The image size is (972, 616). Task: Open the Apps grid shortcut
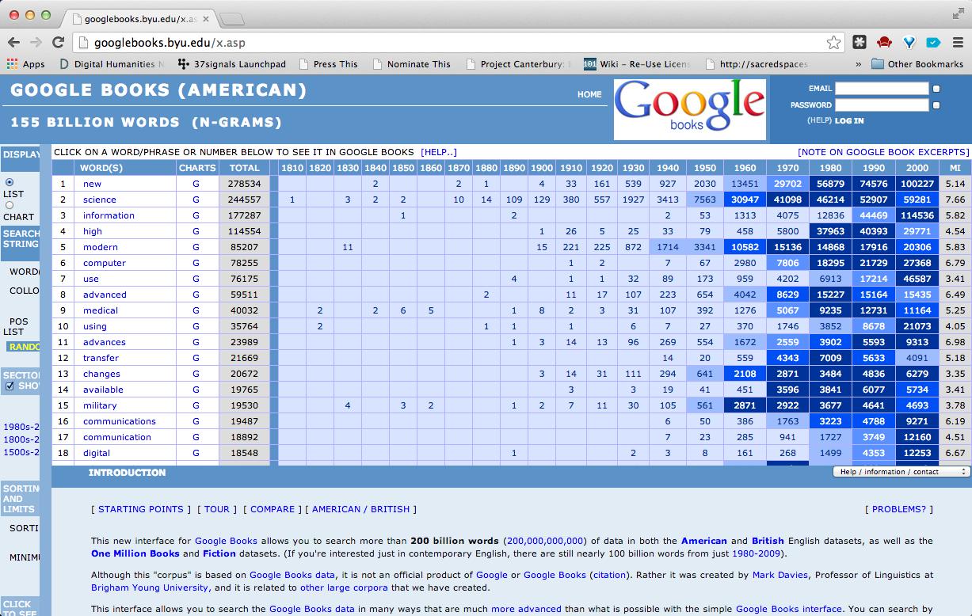(x=25, y=64)
